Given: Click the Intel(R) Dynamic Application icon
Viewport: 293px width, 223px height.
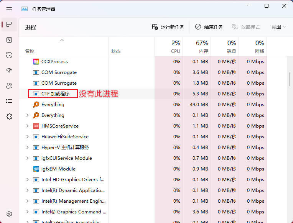Looking at the screenshot, I should click(36, 190).
